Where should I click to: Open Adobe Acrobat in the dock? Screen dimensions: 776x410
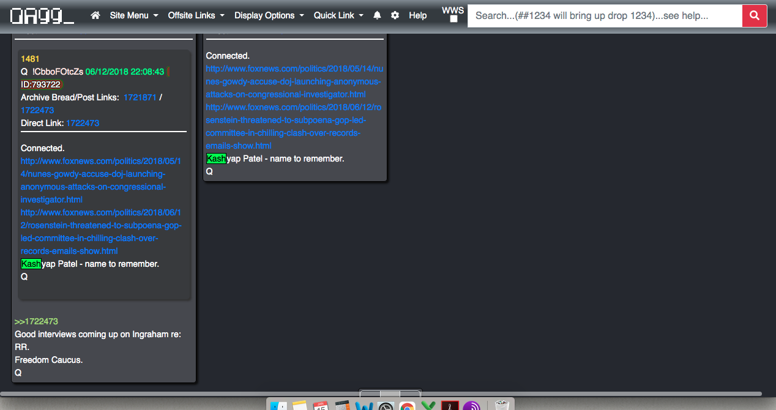click(450, 406)
